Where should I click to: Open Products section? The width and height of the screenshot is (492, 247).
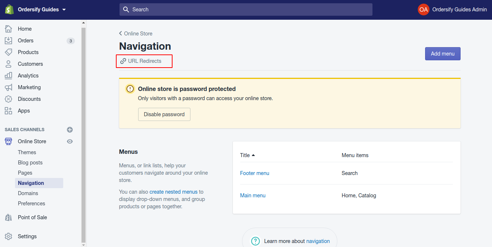28,52
